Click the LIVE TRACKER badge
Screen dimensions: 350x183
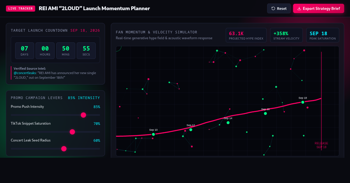20,8
